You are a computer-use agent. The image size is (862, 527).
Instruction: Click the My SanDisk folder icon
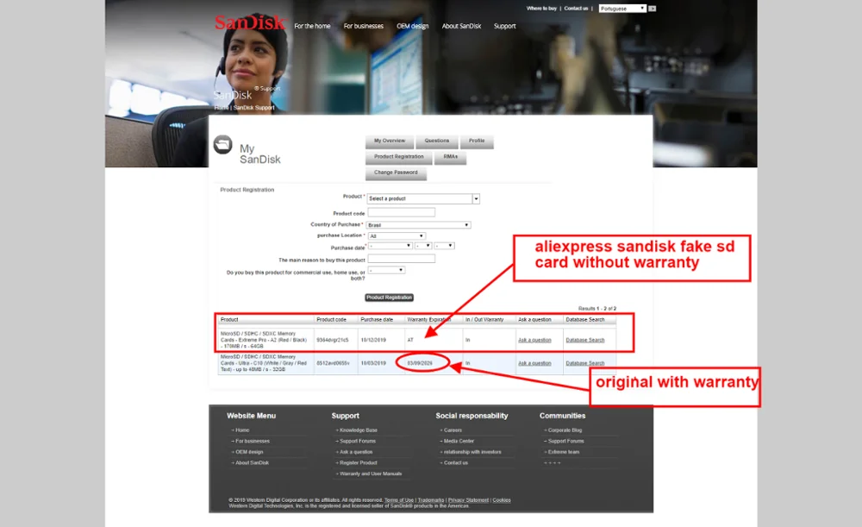[x=222, y=145]
